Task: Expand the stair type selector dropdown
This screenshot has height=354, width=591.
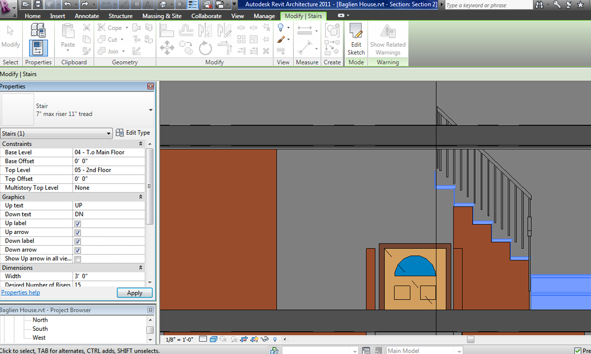Action: point(151,110)
